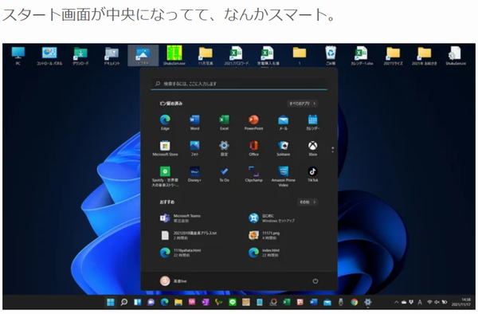This screenshot has width=478, height=314.
Task: Launch Word from the Start menu
Action: coord(194,122)
